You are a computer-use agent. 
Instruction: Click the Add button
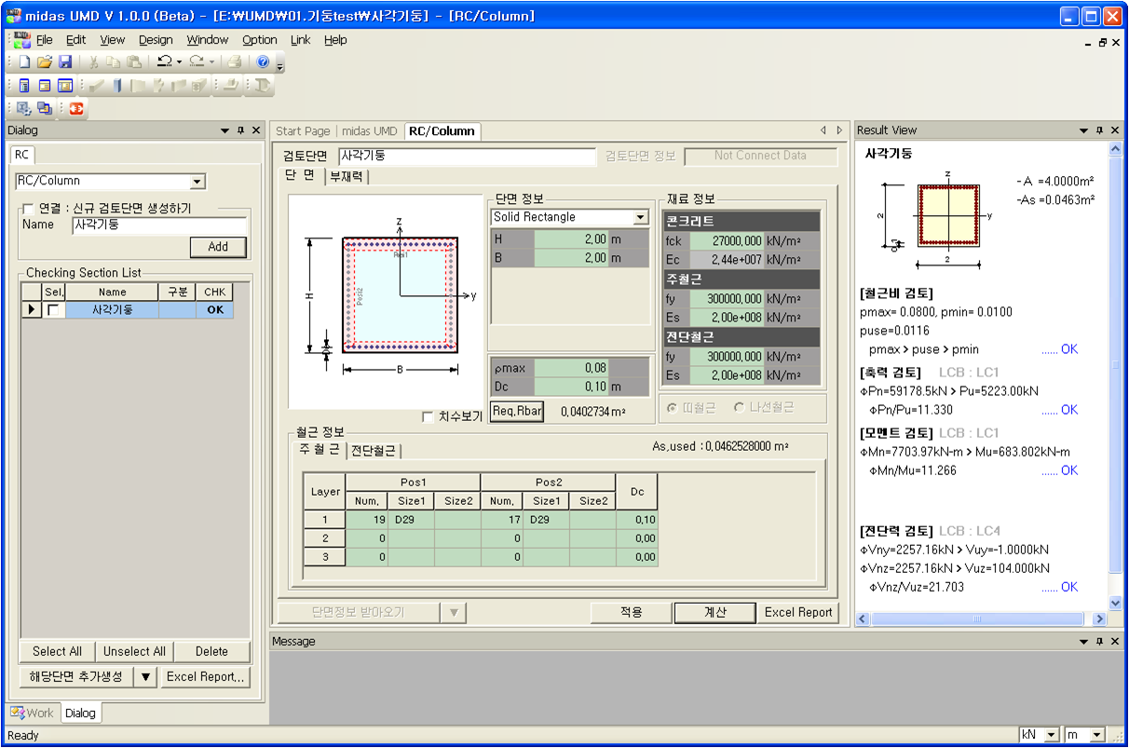click(218, 247)
